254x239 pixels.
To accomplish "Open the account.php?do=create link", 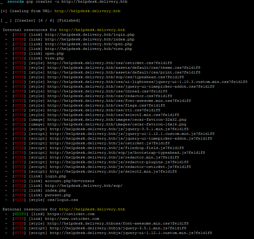I will pyautogui.click(x=69, y=181).
